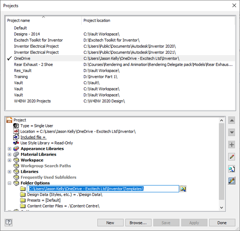
Task: Click the Frequently Used Subfolders icon
Action: [16, 177]
